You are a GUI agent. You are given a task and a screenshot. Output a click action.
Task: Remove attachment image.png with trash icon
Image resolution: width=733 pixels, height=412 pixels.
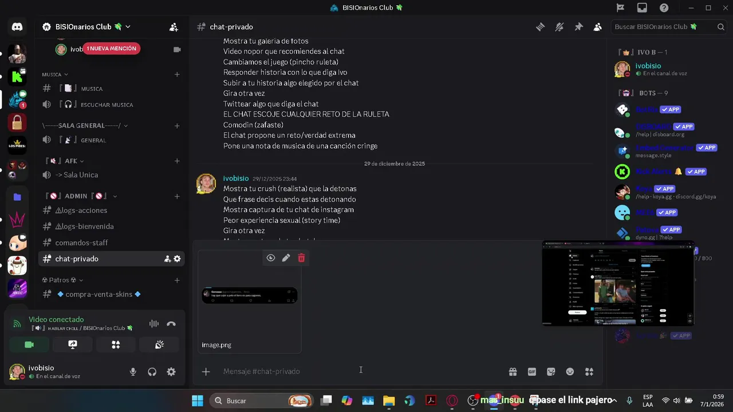click(x=301, y=258)
